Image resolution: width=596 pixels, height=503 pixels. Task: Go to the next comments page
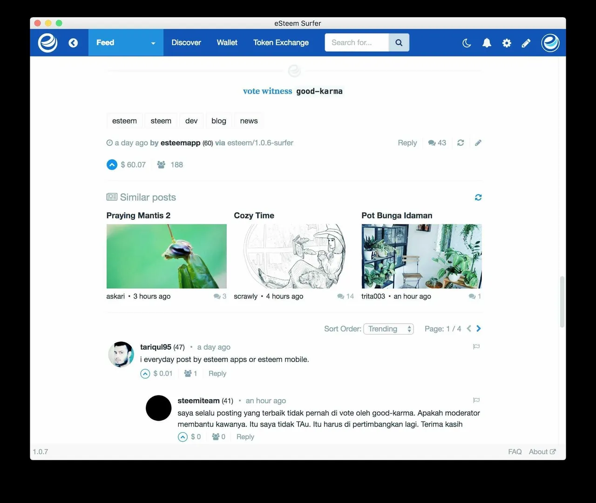478,329
